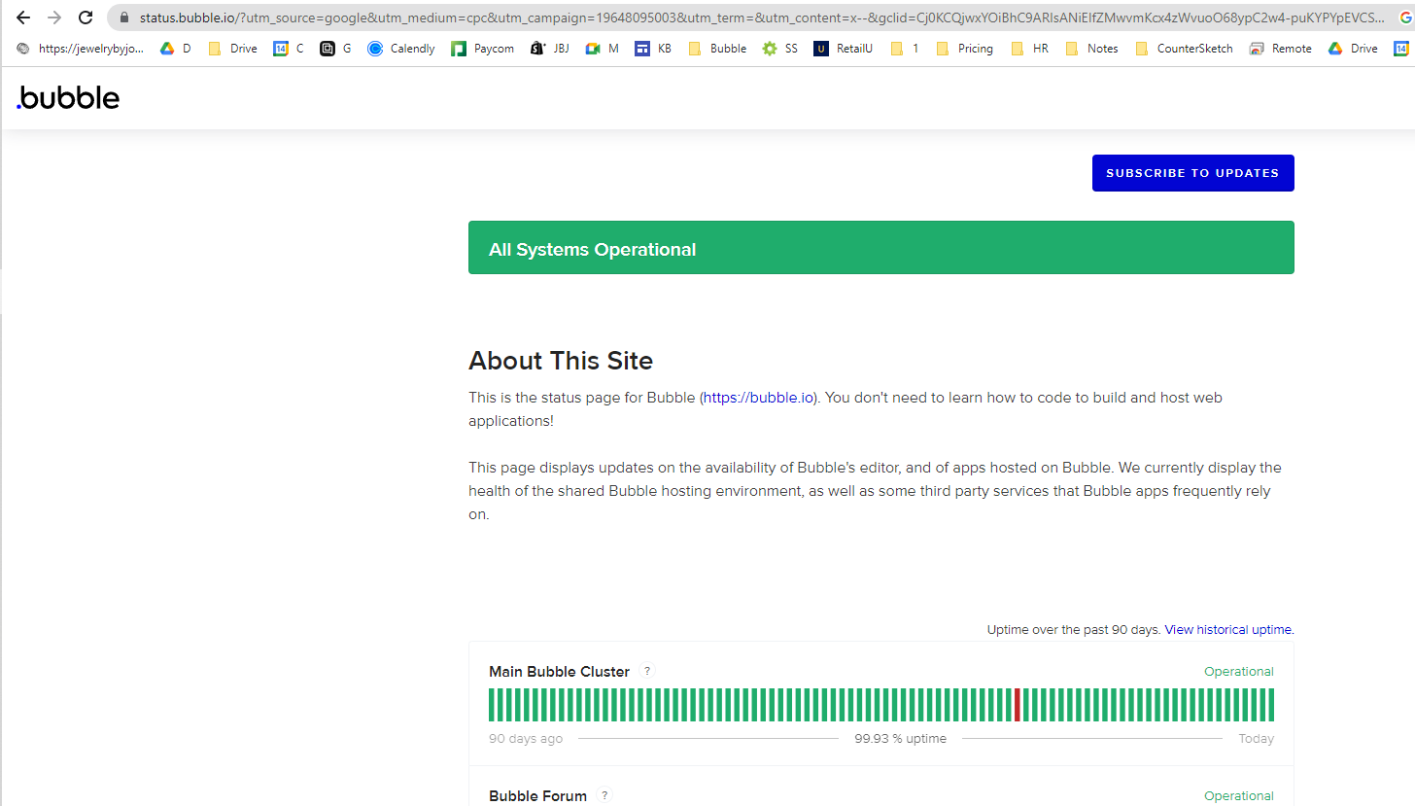The height and width of the screenshot is (806, 1415).
Task: Open the Google Meet 'M' bookmark
Action: coord(603,49)
